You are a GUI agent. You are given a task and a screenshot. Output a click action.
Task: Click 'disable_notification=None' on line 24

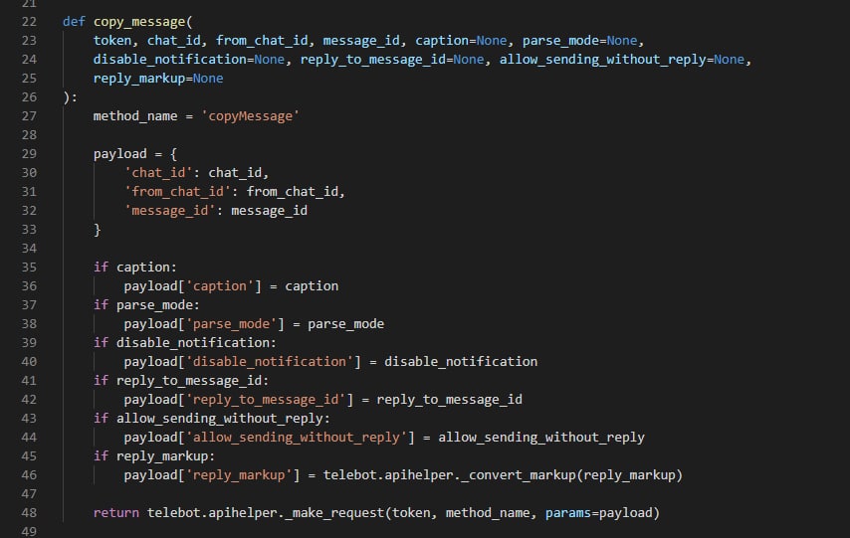189,60
